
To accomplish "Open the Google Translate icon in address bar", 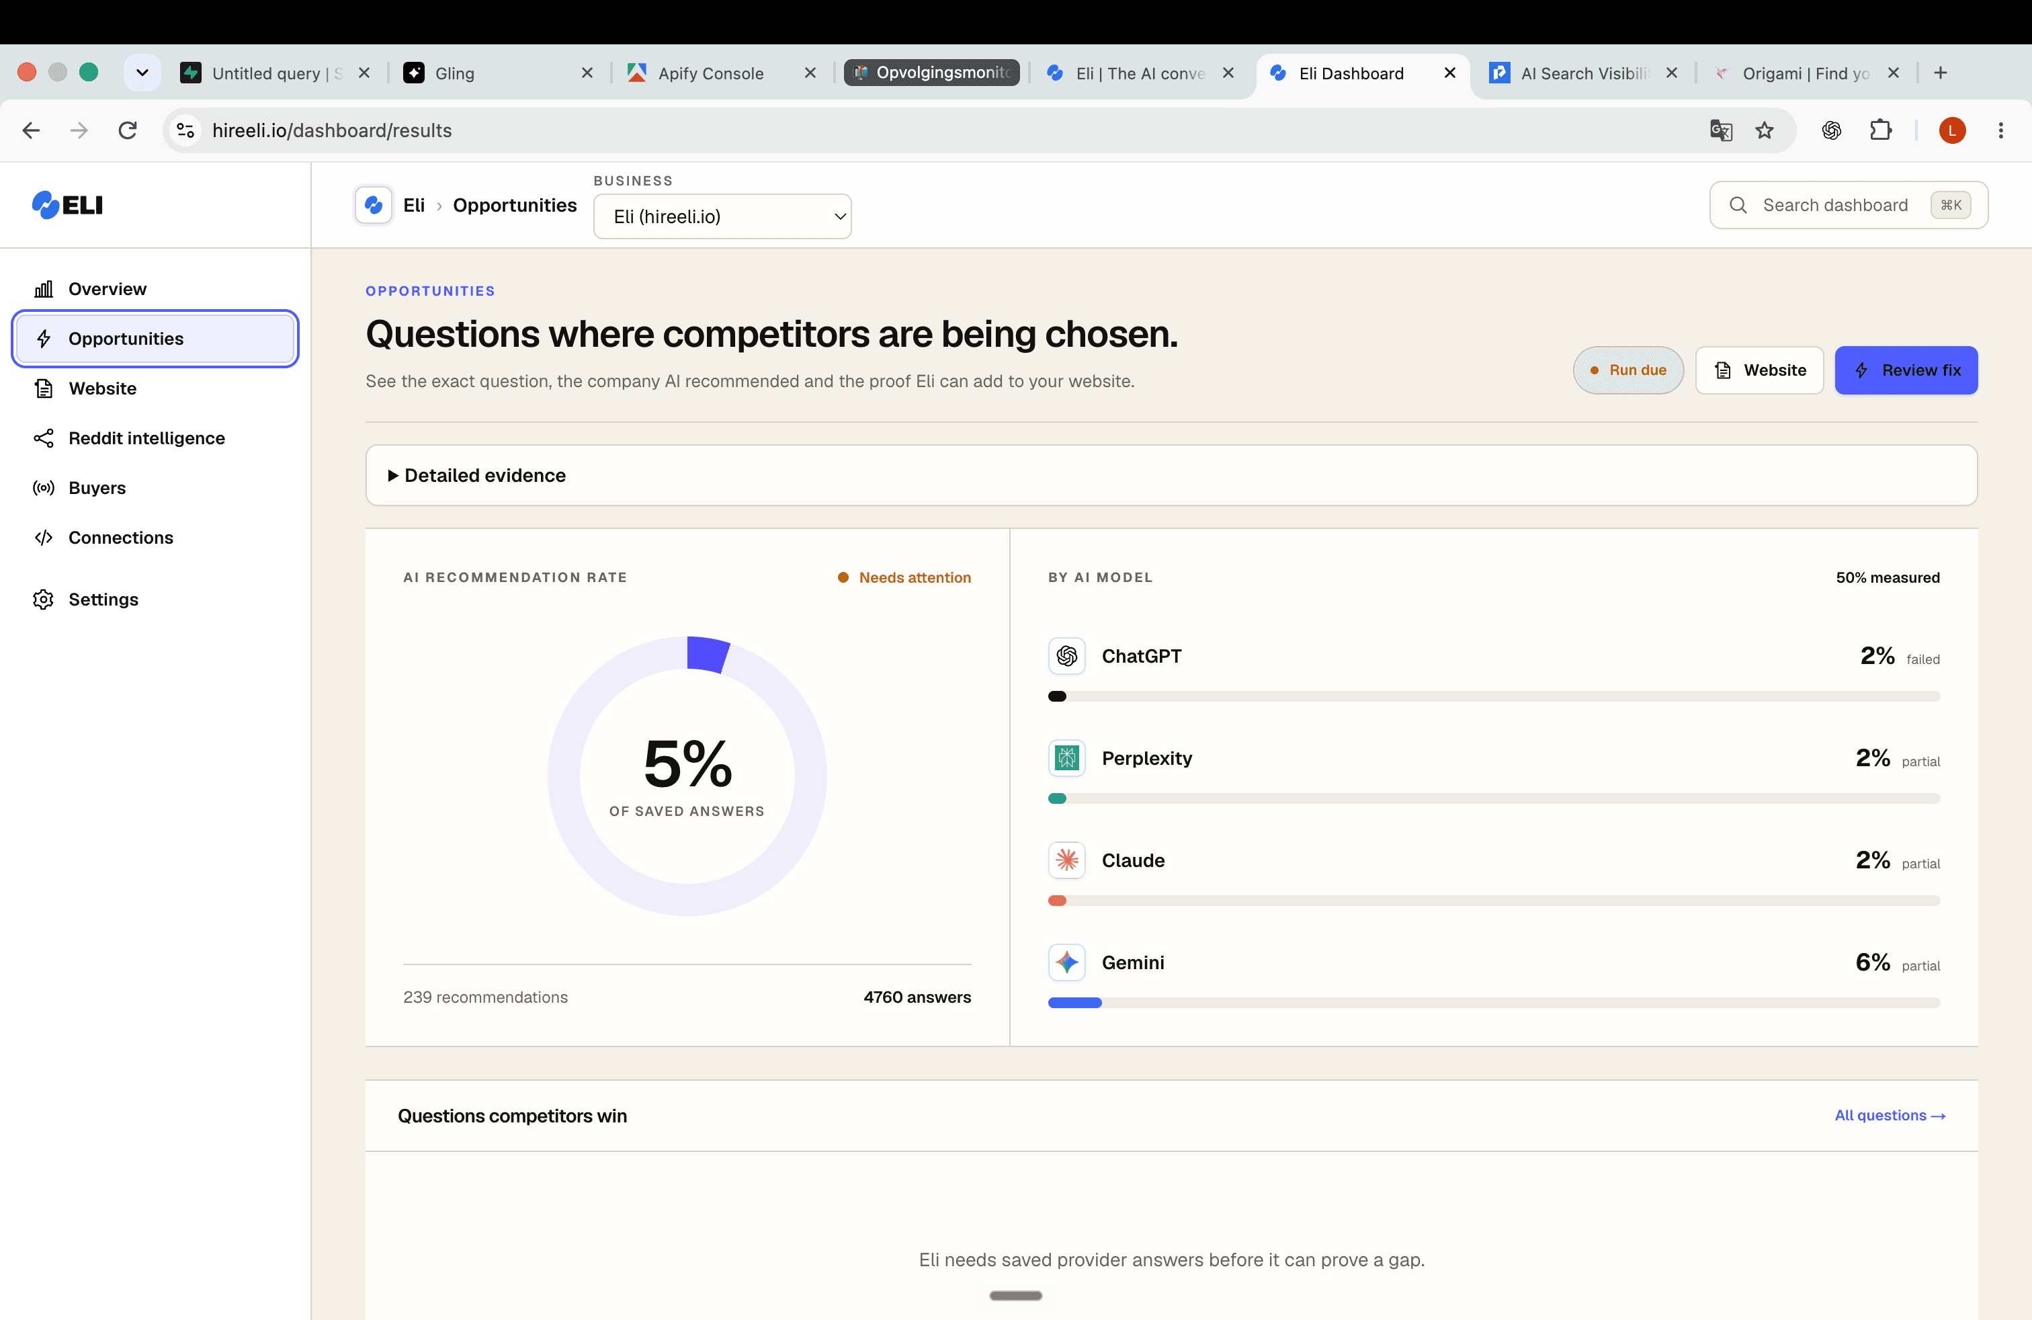I will tap(1720, 130).
